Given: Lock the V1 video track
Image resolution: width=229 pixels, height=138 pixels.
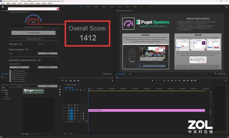Looking at the screenshot, I should [69, 110].
